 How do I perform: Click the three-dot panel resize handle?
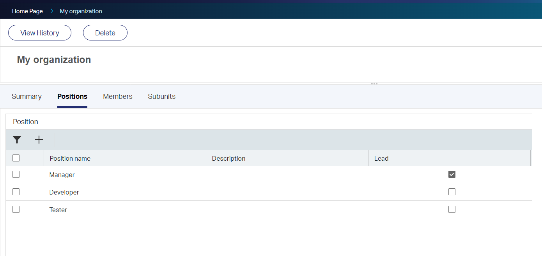pyautogui.click(x=374, y=83)
